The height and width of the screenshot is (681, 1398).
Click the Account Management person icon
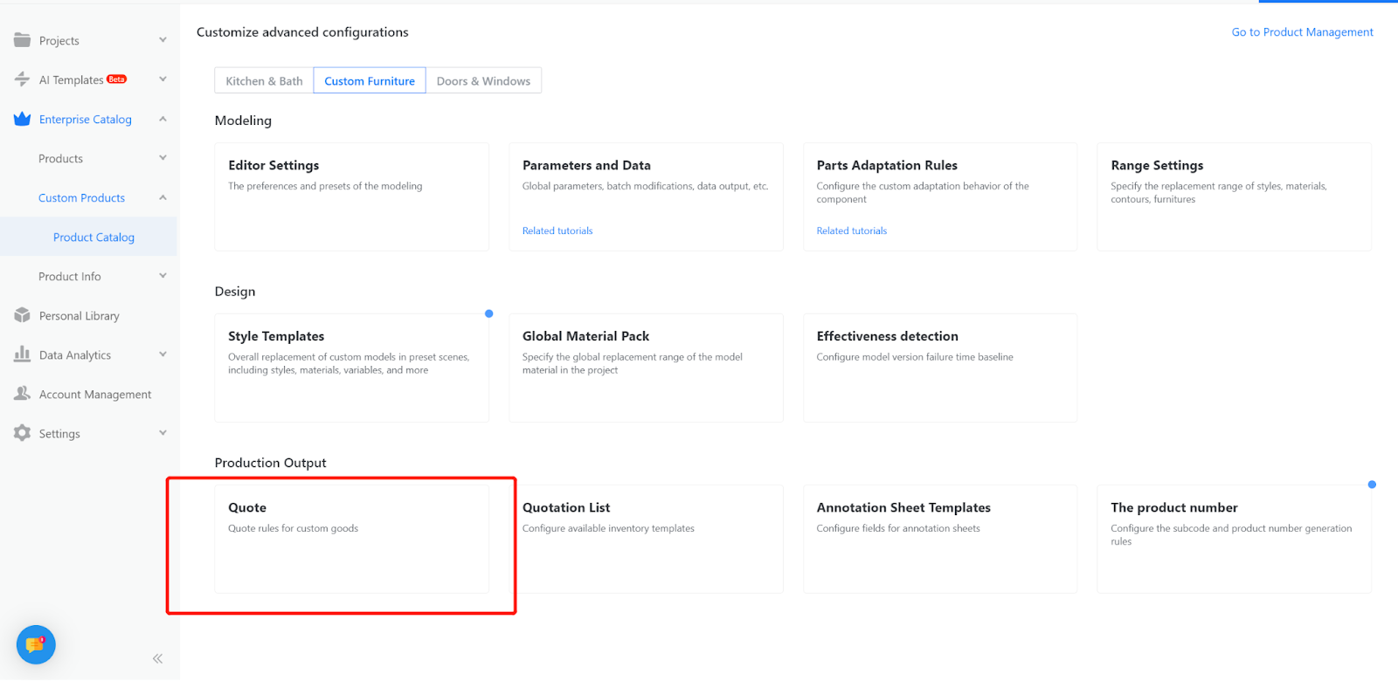pyautogui.click(x=22, y=394)
